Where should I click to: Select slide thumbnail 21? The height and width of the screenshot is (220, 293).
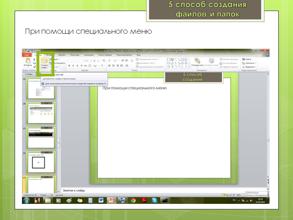(41, 138)
